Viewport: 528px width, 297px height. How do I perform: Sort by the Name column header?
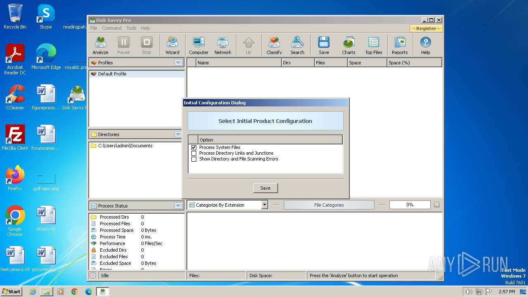click(238, 63)
